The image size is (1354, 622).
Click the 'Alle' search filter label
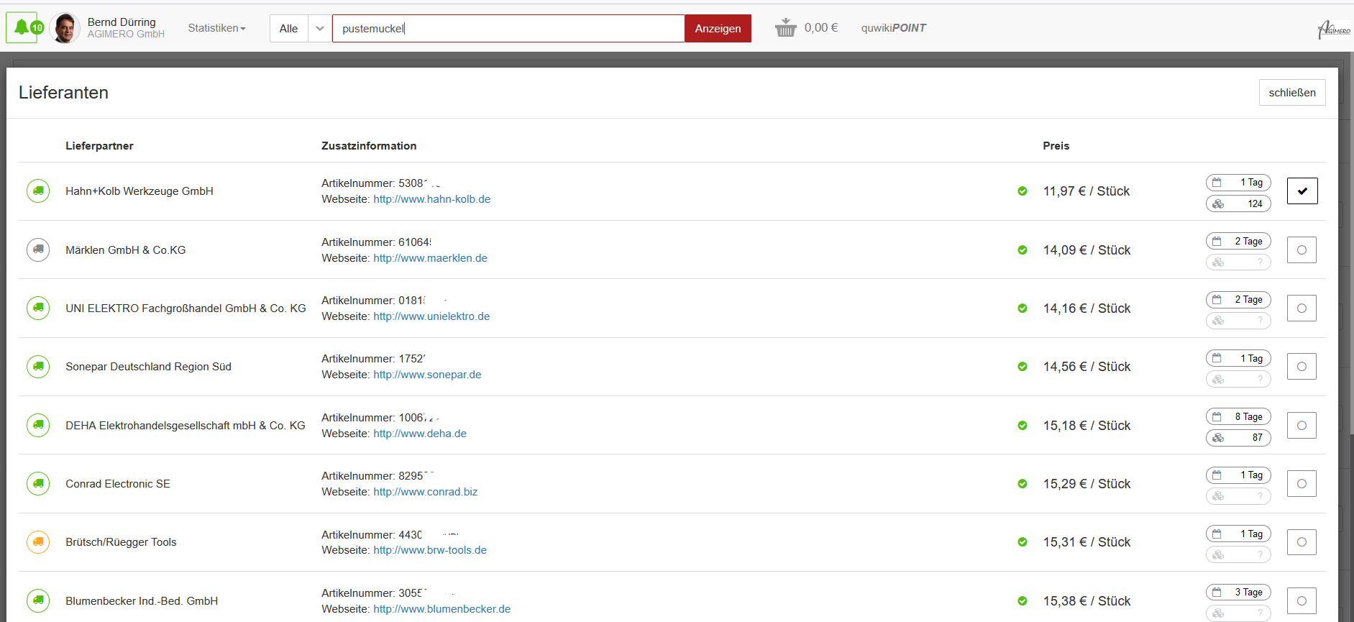(289, 29)
